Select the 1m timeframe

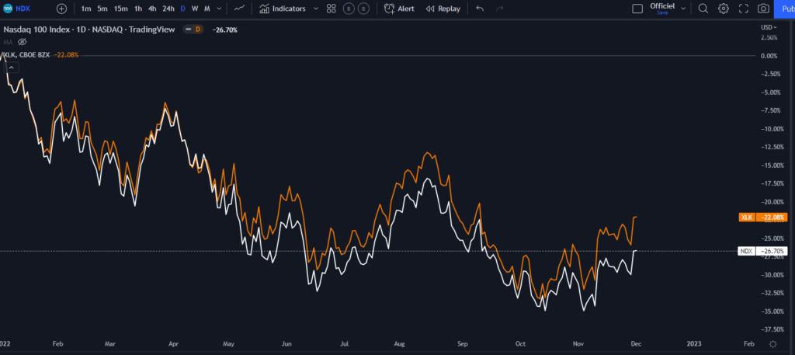pyautogui.click(x=86, y=9)
